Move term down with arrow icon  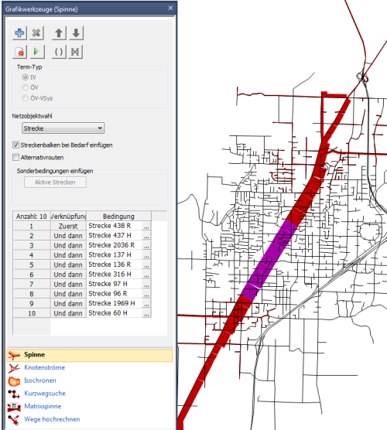tap(76, 33)
